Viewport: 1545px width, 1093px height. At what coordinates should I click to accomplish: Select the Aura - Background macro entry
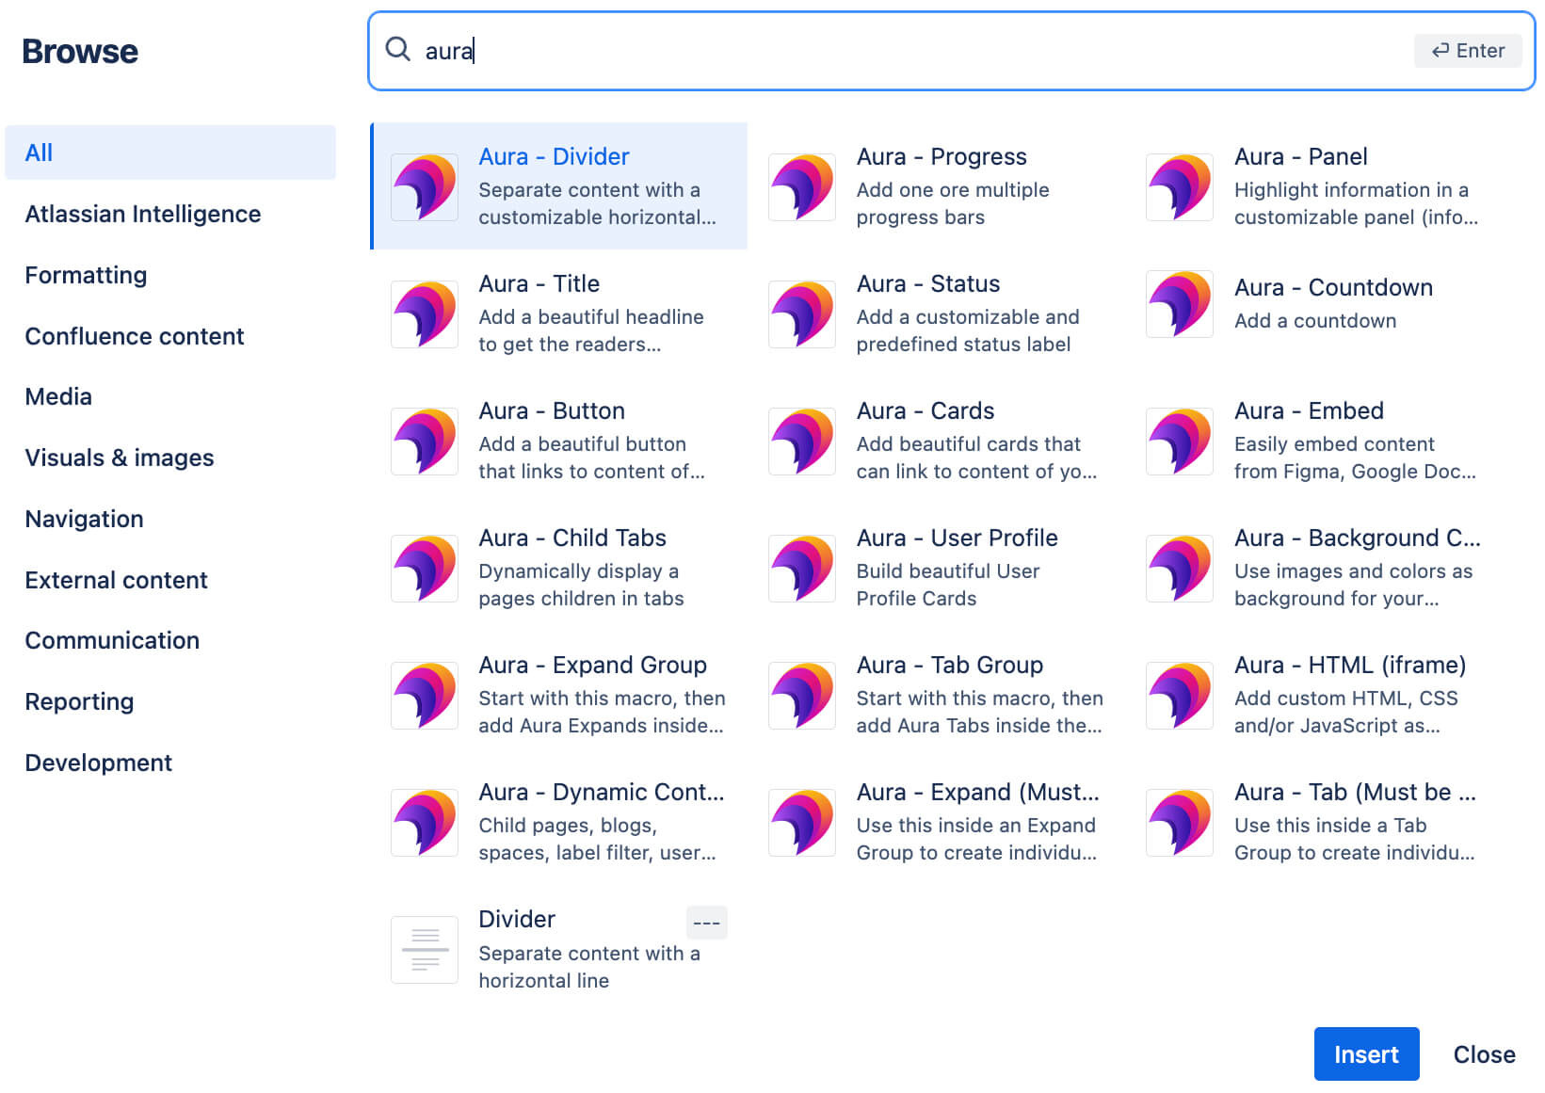pos(1357,538)
